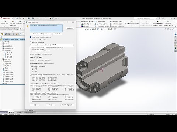Click the Open file icon
The height and width of the screenshot is (132, 177).
(24, 18)
